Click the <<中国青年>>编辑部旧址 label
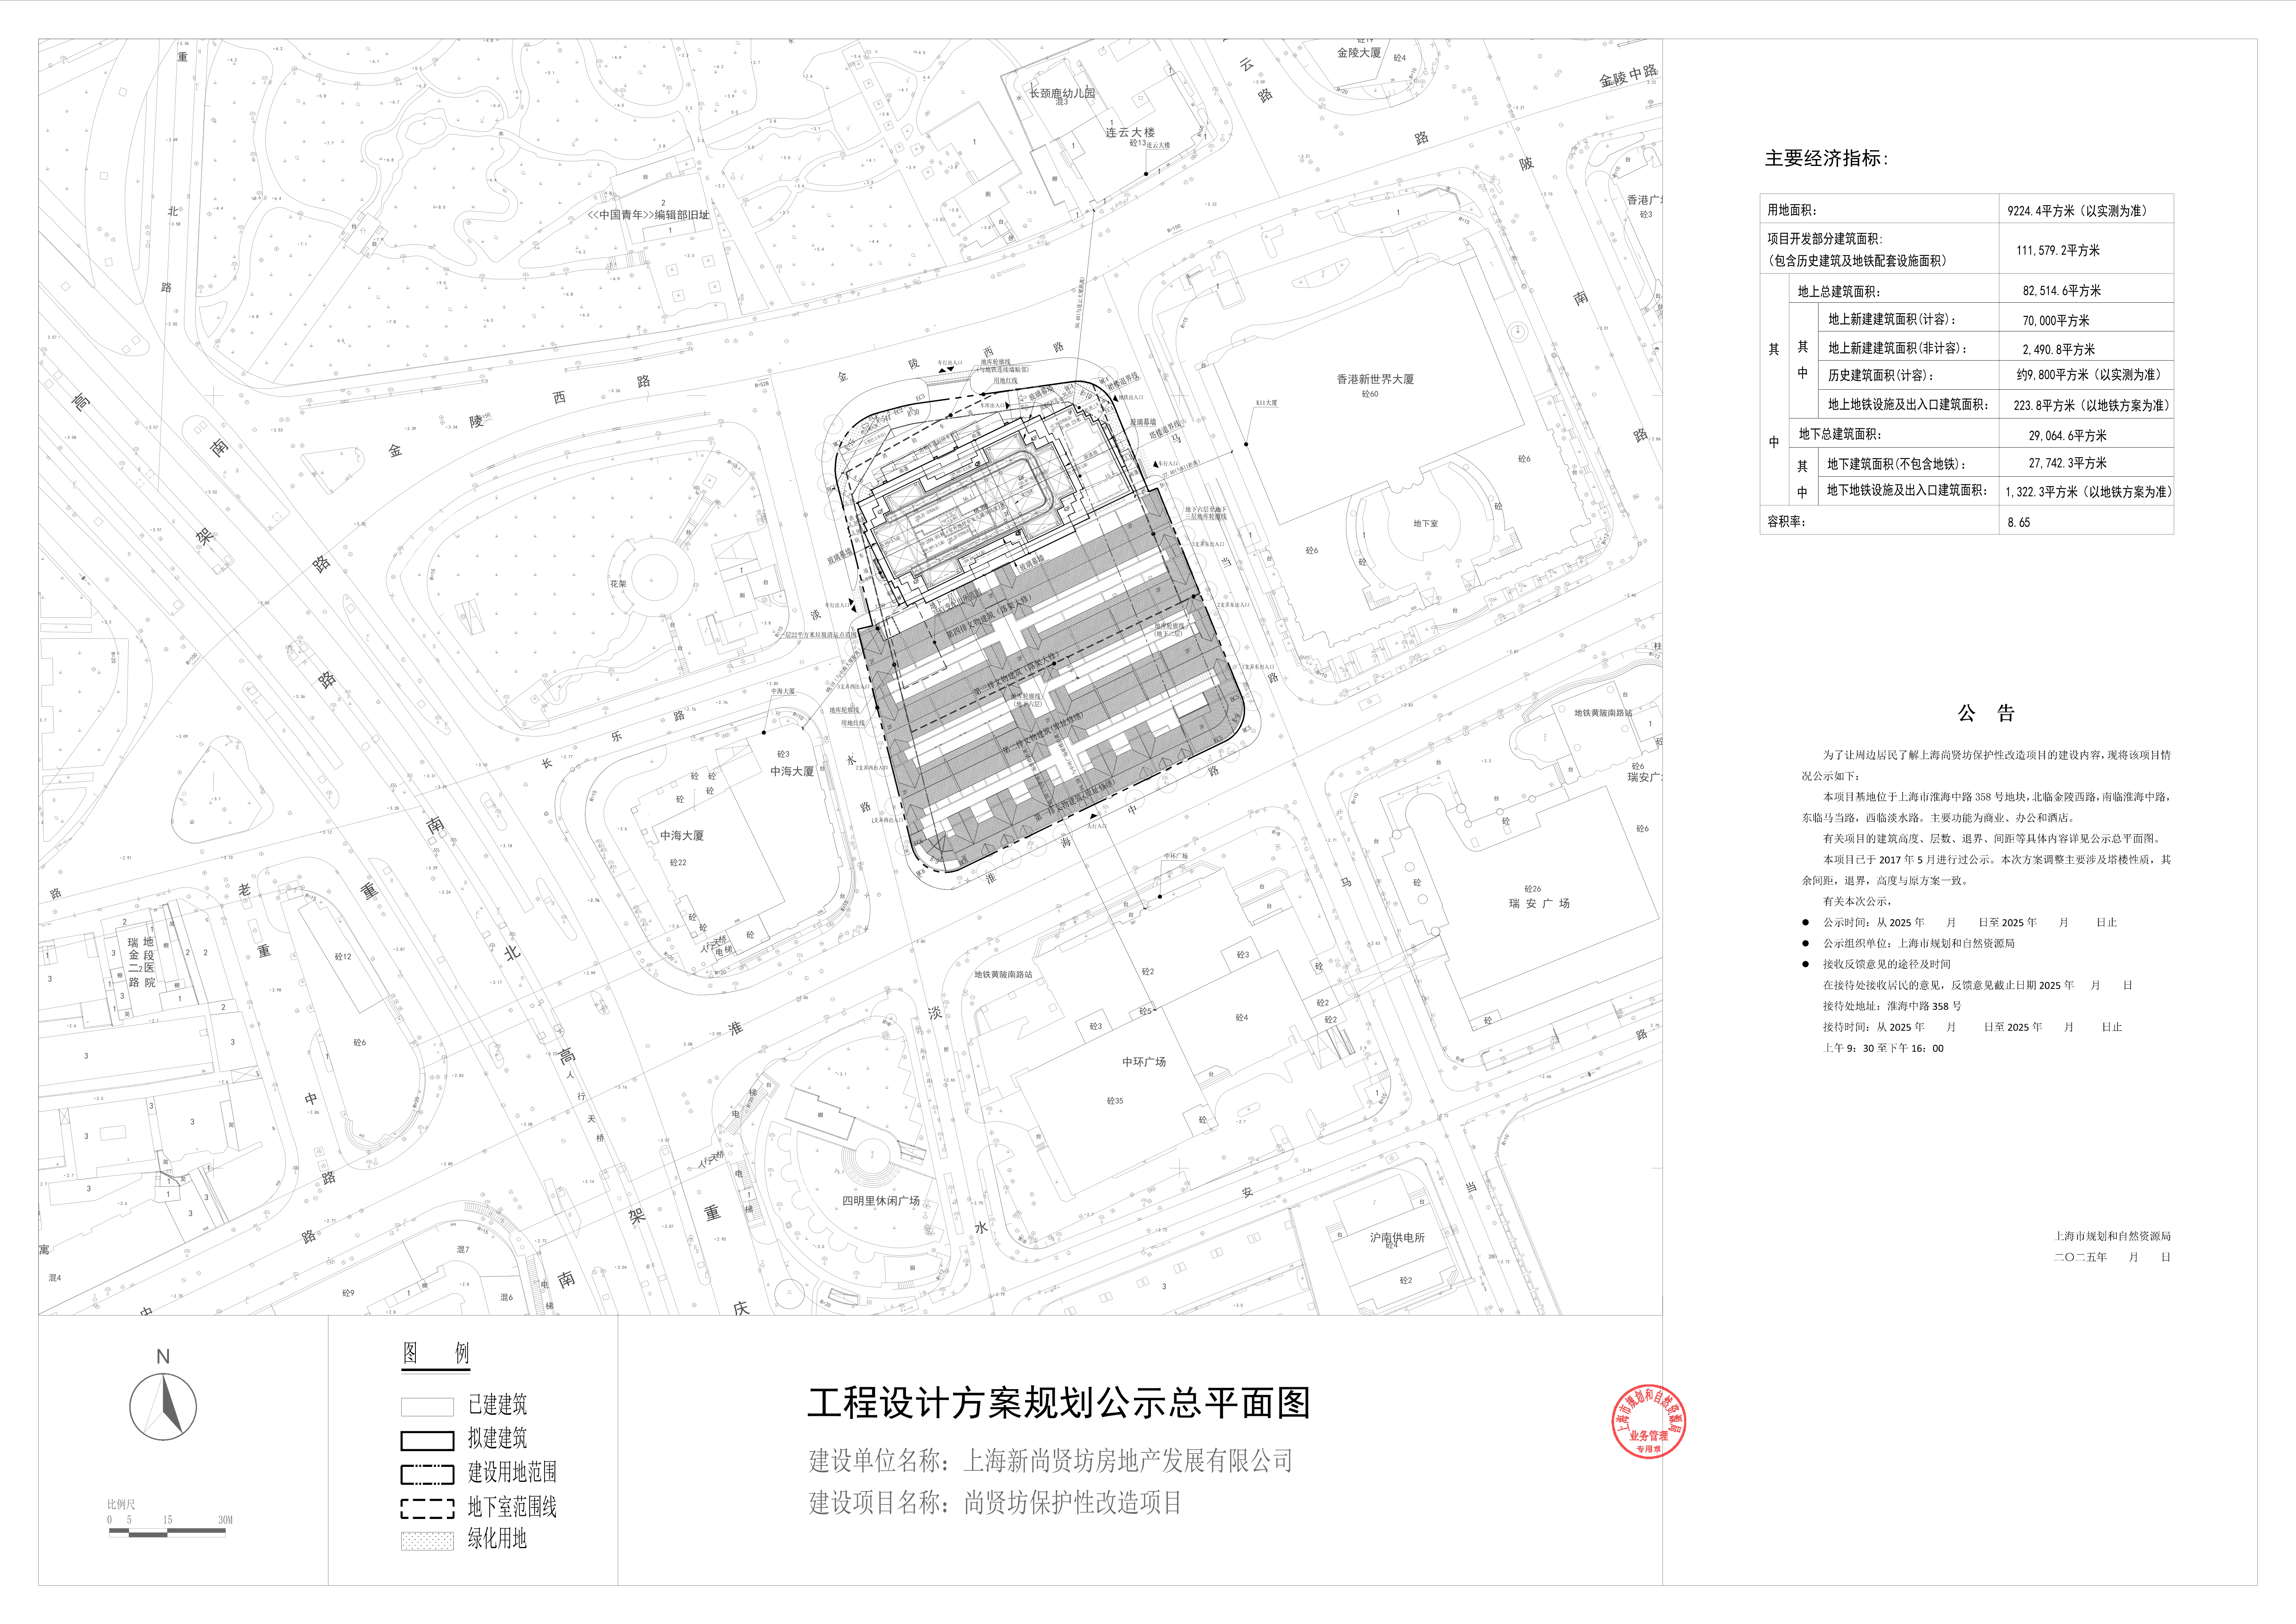The height and width of the screenshot is (1624, 2296). pyautogui.click(x=649, y=215)
